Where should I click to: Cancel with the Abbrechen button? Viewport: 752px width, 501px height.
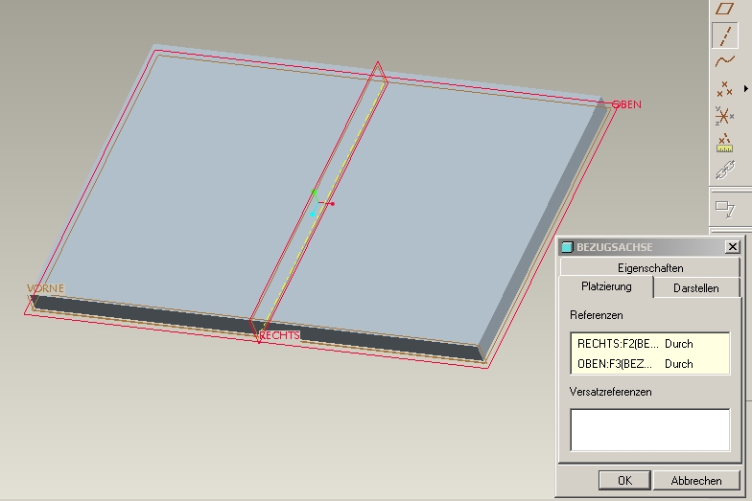point(696,481)
